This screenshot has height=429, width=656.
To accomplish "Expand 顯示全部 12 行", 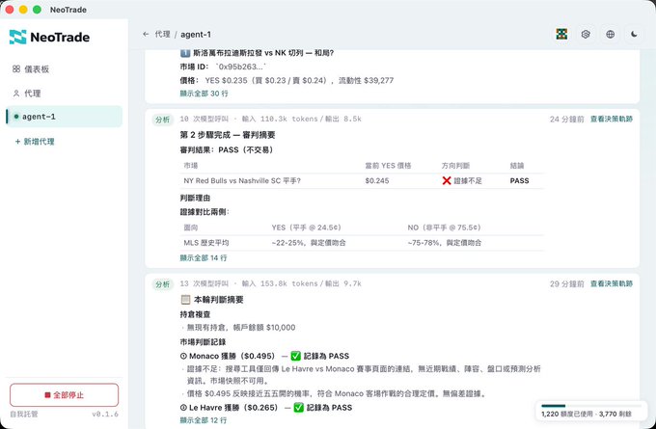I will (x=204, y=420).
